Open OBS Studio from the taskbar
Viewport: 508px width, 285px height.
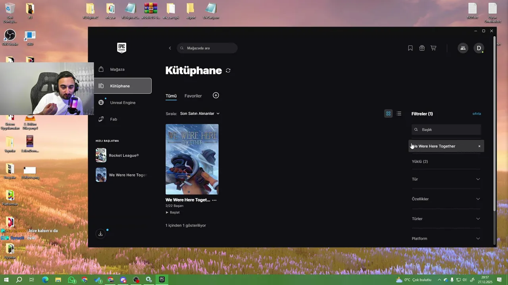(136, 280)
